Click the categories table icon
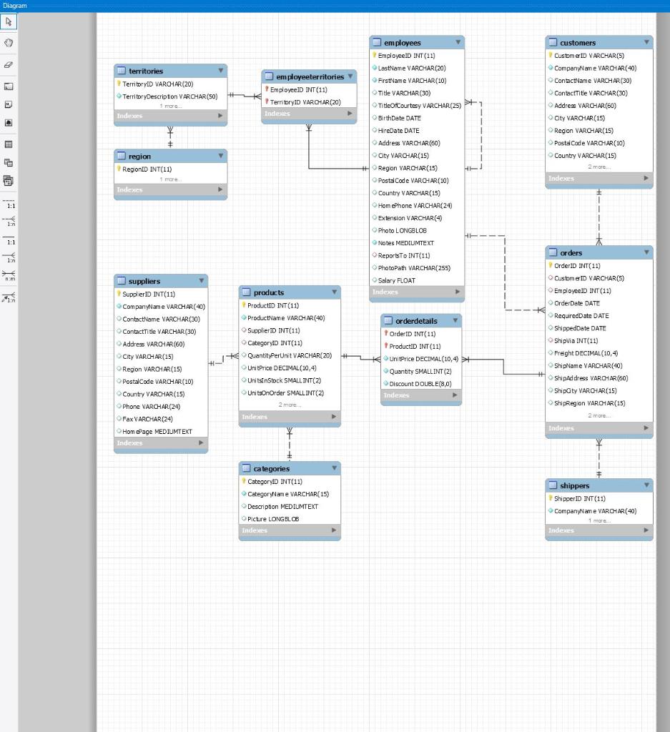670x732 pixels. [x=247, y=468]
